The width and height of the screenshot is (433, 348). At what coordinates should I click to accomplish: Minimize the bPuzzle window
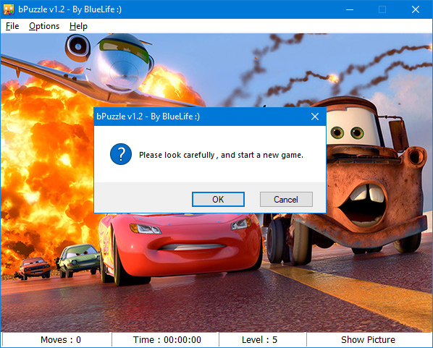pos(350,9)
